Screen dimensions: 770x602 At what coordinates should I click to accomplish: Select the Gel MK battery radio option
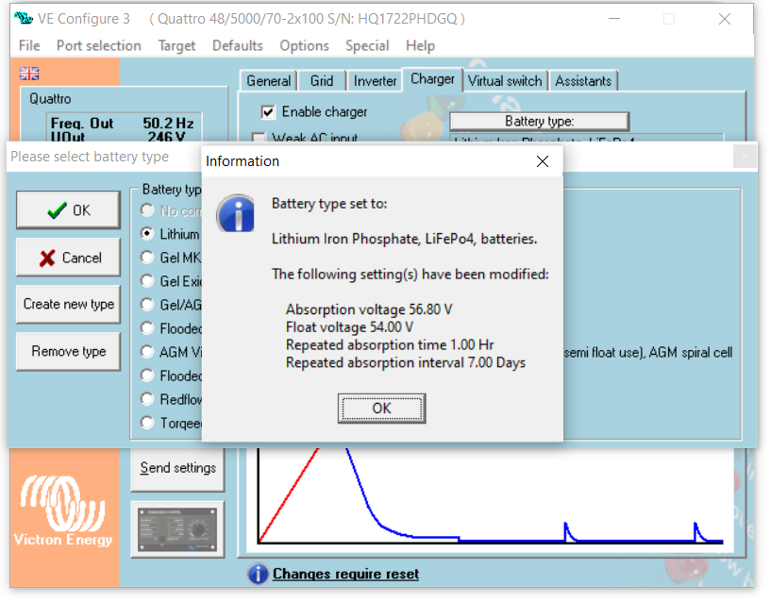coord(147,258)
